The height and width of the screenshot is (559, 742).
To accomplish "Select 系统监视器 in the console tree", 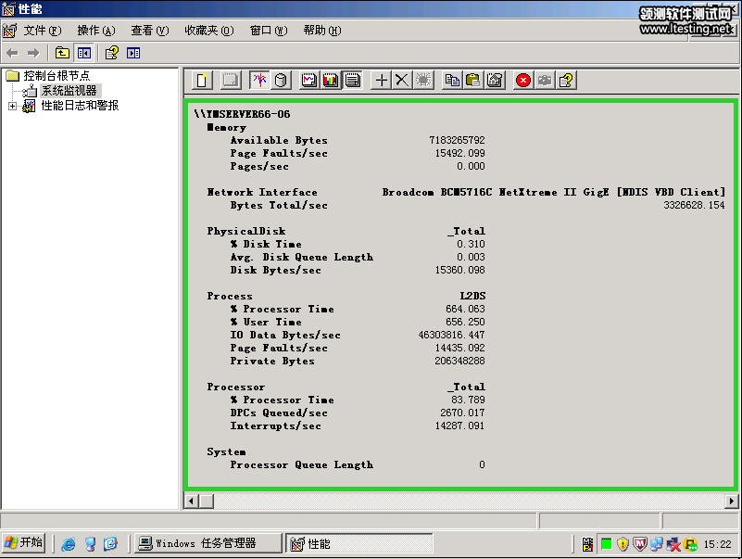I will pos(69,91).
